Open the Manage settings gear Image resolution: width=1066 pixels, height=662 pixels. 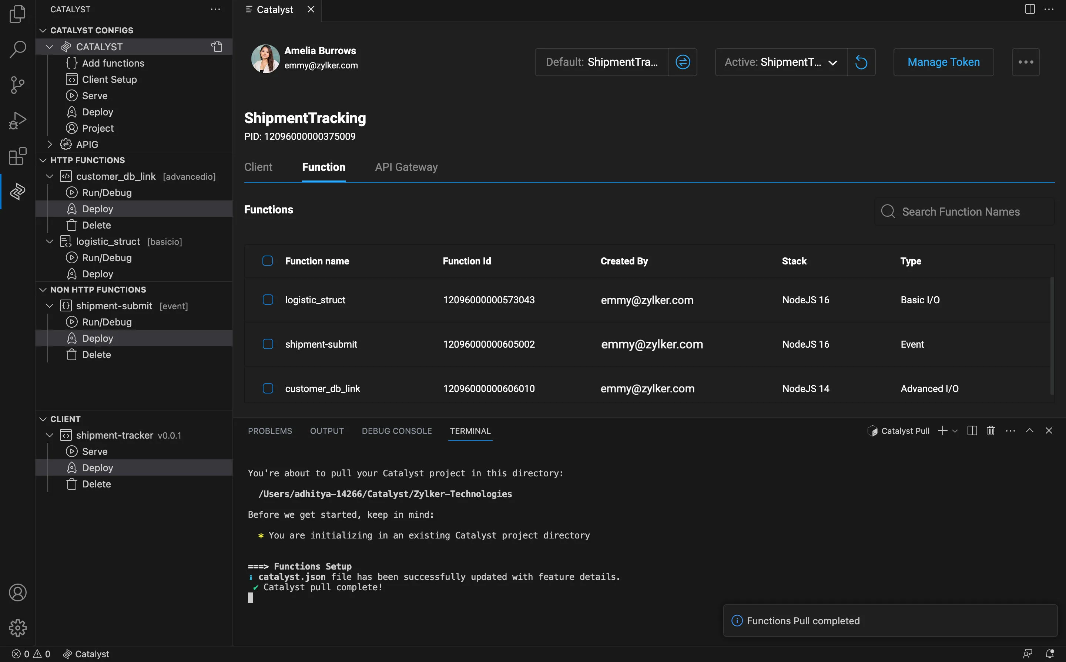[x=17, y=628]
